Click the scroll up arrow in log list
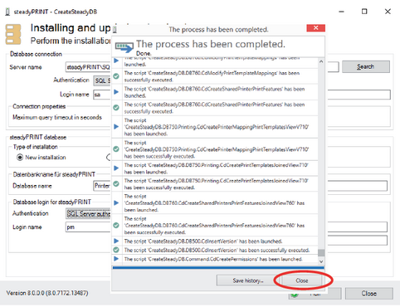 [321, 61]
